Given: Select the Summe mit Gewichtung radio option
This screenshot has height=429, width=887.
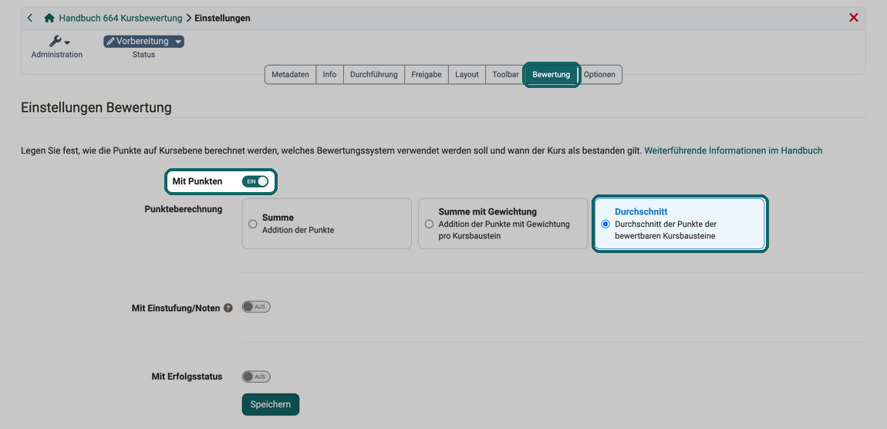Looking at the screenshot, I should click(430, 224).
